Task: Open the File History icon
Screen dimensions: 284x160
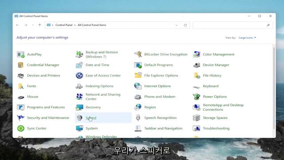Action: coord(197,76)
